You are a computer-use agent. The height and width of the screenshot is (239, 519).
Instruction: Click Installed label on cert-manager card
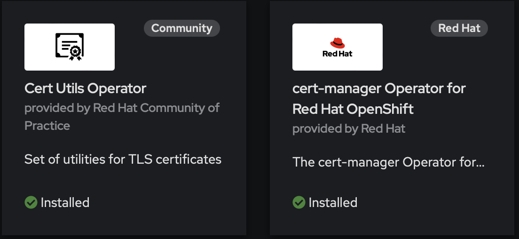point(333,202)
